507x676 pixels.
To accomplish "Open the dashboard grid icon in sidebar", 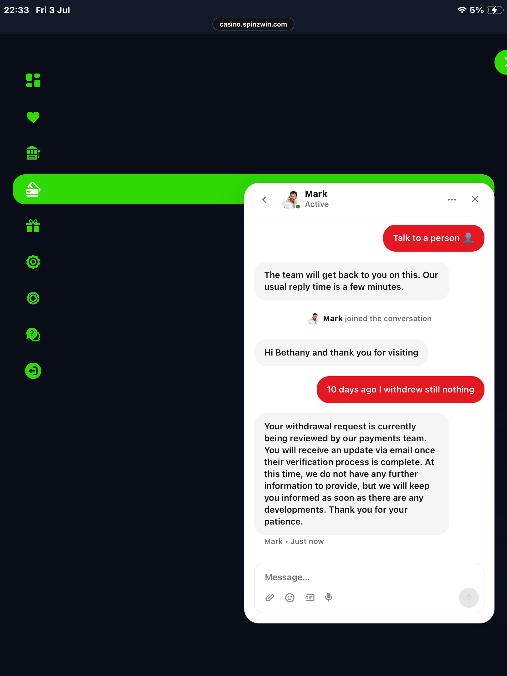I will pos(33,80).
